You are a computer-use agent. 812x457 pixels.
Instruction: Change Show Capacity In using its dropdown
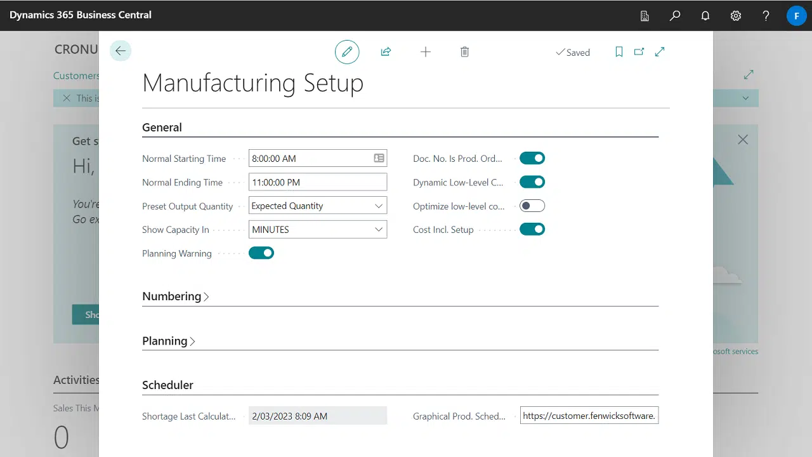pos(379,229)
